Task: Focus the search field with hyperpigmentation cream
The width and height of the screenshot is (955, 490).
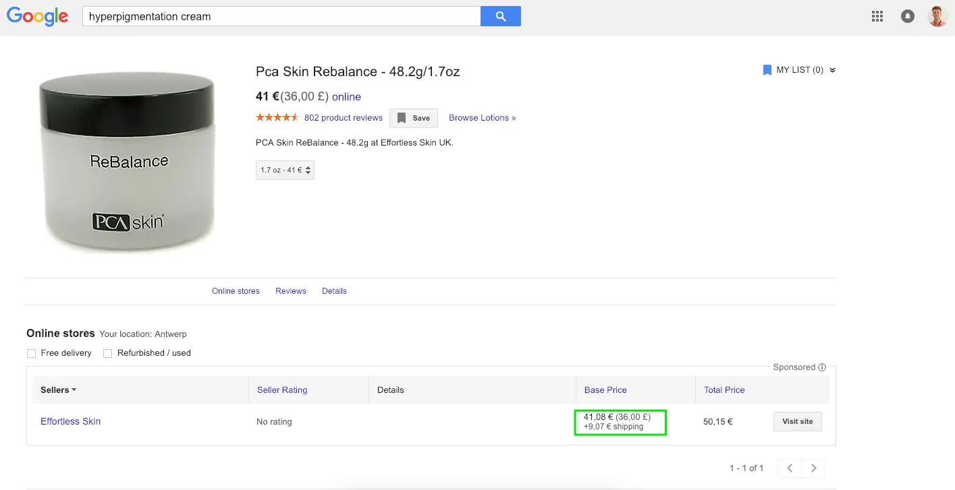Action: [x=280, y=17]
